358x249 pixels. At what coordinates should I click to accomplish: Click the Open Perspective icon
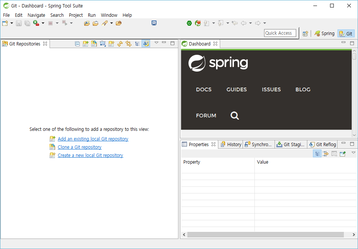tap(305, 34)
